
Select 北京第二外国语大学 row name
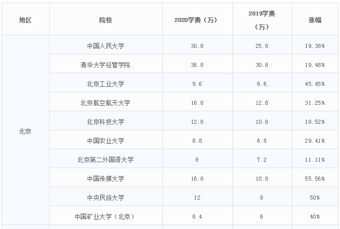[106, 160]
